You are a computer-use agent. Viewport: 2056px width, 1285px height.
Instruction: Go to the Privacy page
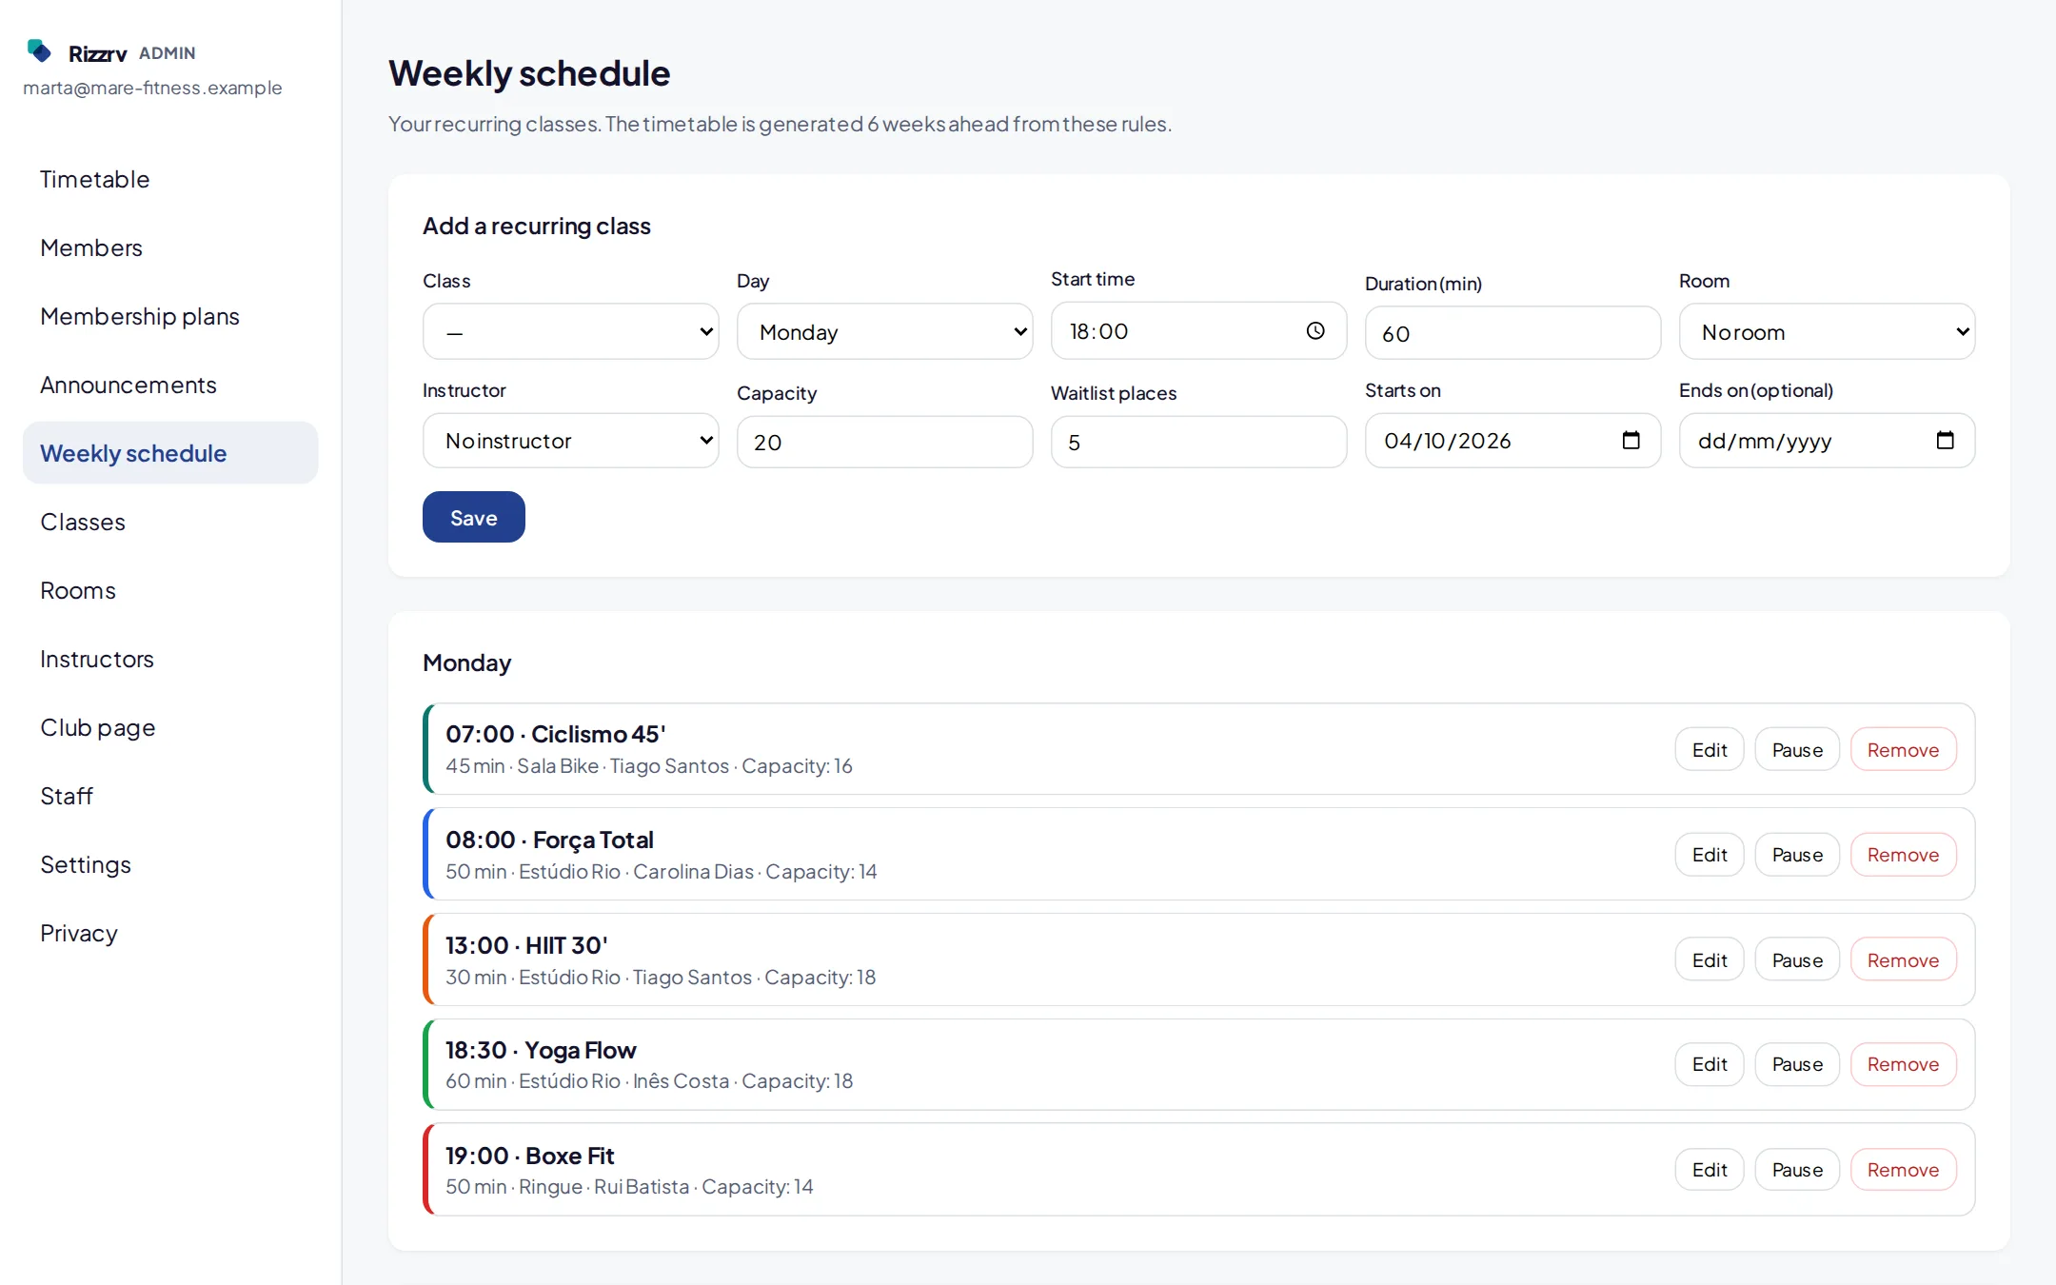(x=170, y=933)
